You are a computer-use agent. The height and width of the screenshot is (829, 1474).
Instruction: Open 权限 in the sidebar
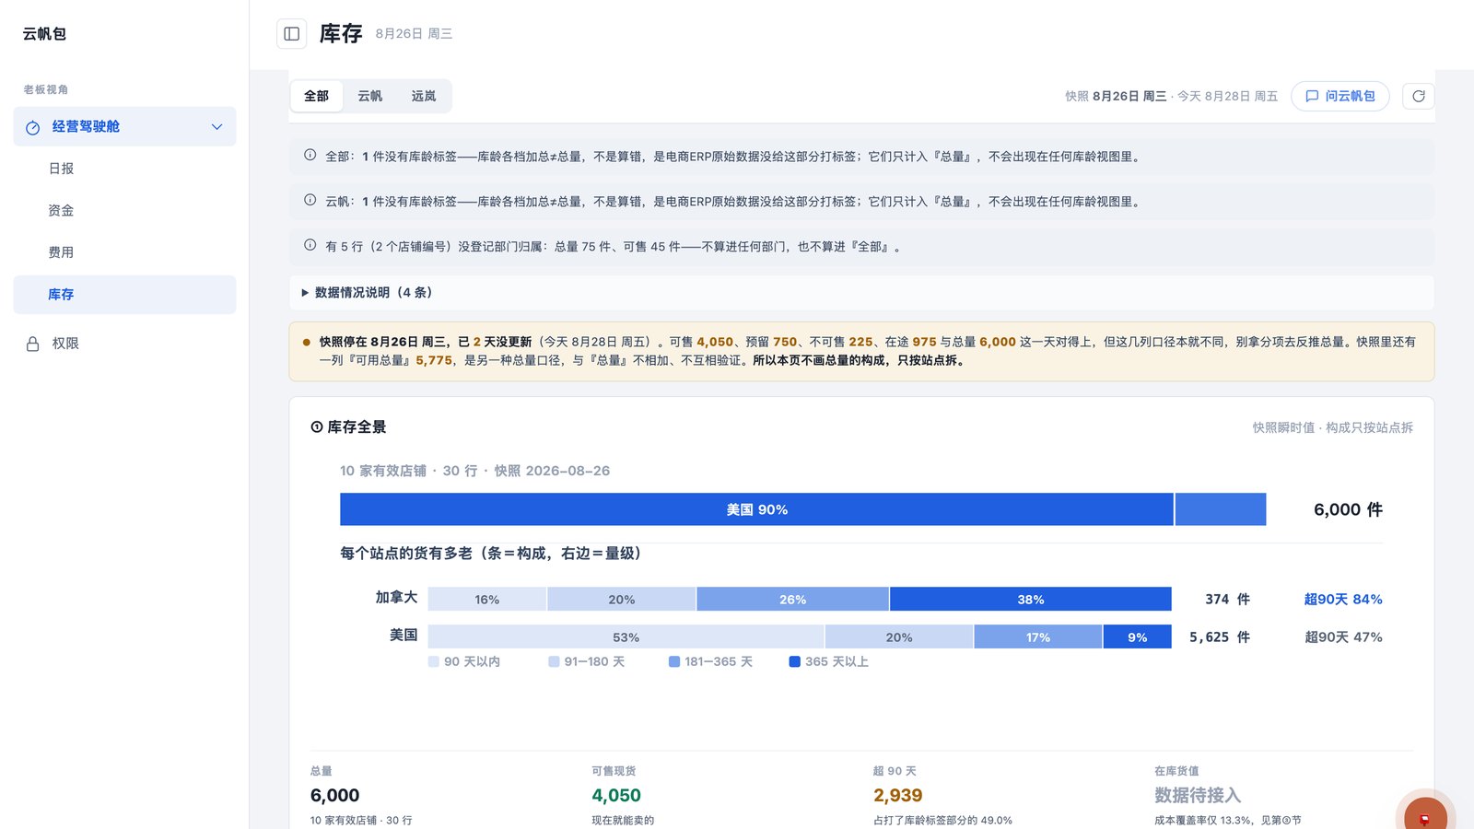coord(124,344)
